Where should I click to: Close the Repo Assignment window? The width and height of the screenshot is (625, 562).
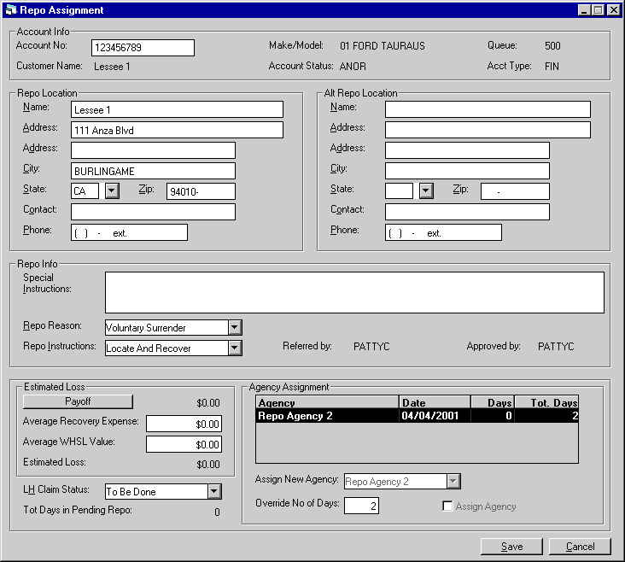pyautogui.click(x=613, y=10)
